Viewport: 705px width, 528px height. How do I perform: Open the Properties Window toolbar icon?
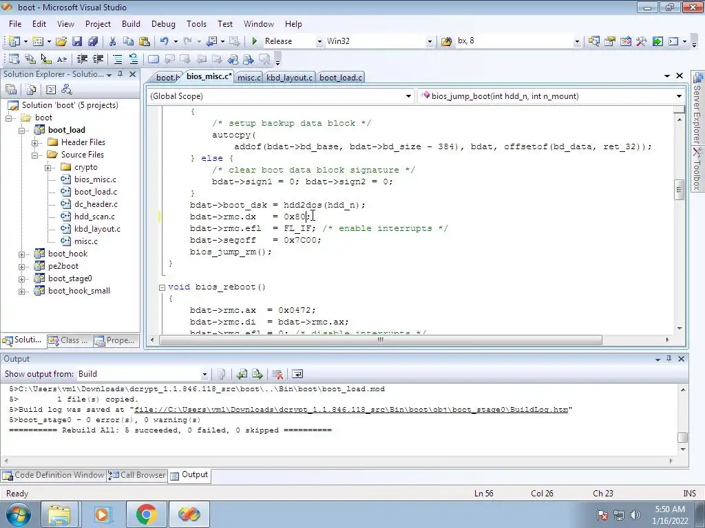[x=610, y=41]
